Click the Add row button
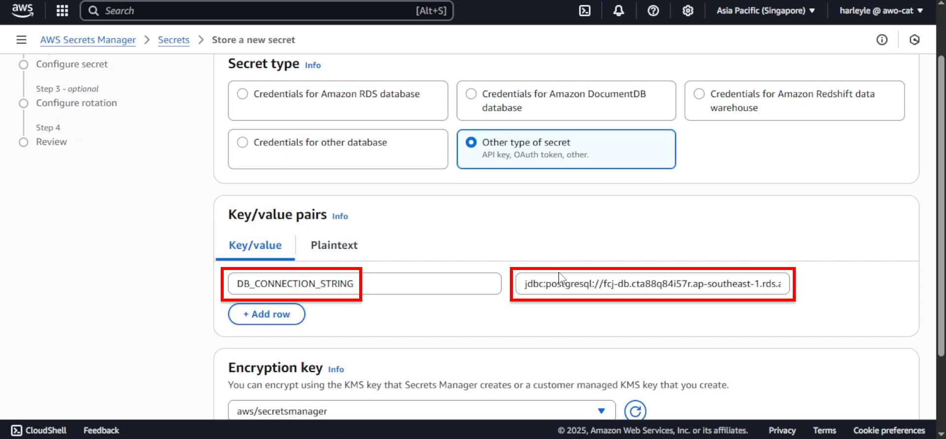 (x=267, y=314)
